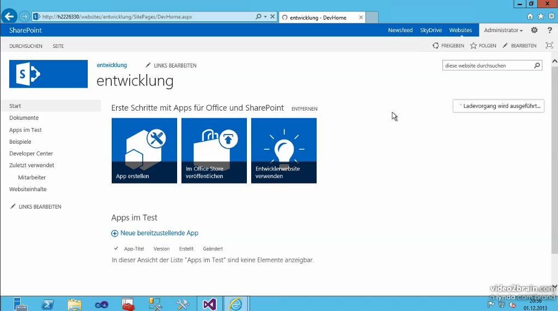Open SharePoint settings gear menu
The image size is (558, 311).
tap(534, 31)
